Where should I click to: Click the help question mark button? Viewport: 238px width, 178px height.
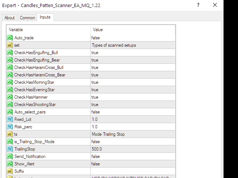point(198,5)
